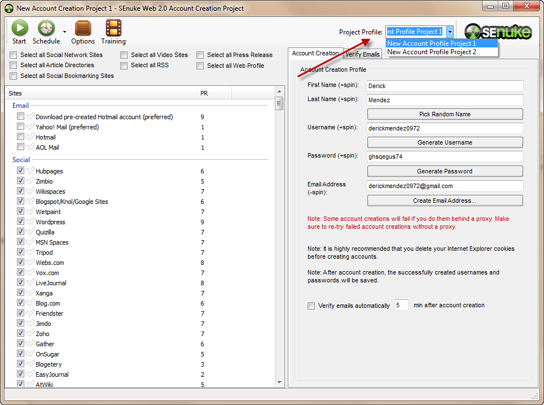Screen dimensions: 544x405
Task: Enable Select all Article Directories
Action: pos(14,66)
